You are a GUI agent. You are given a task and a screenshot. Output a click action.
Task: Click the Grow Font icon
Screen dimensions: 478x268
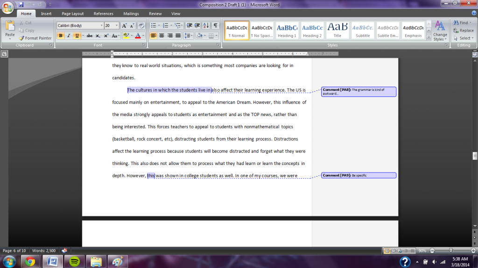coord(124,26)
